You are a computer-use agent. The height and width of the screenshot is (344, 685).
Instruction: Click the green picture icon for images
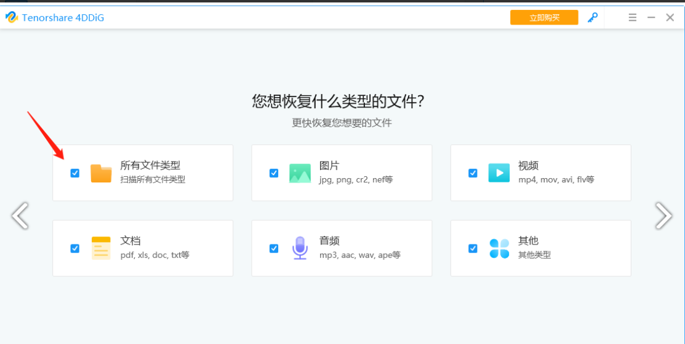(300, 173)
